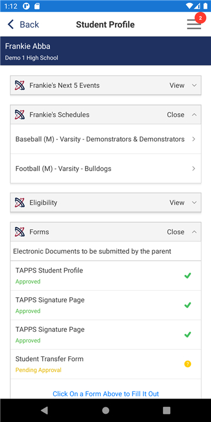Open the Student Transfer Form entry
The image size is (211, 422).
coord(105,364)
